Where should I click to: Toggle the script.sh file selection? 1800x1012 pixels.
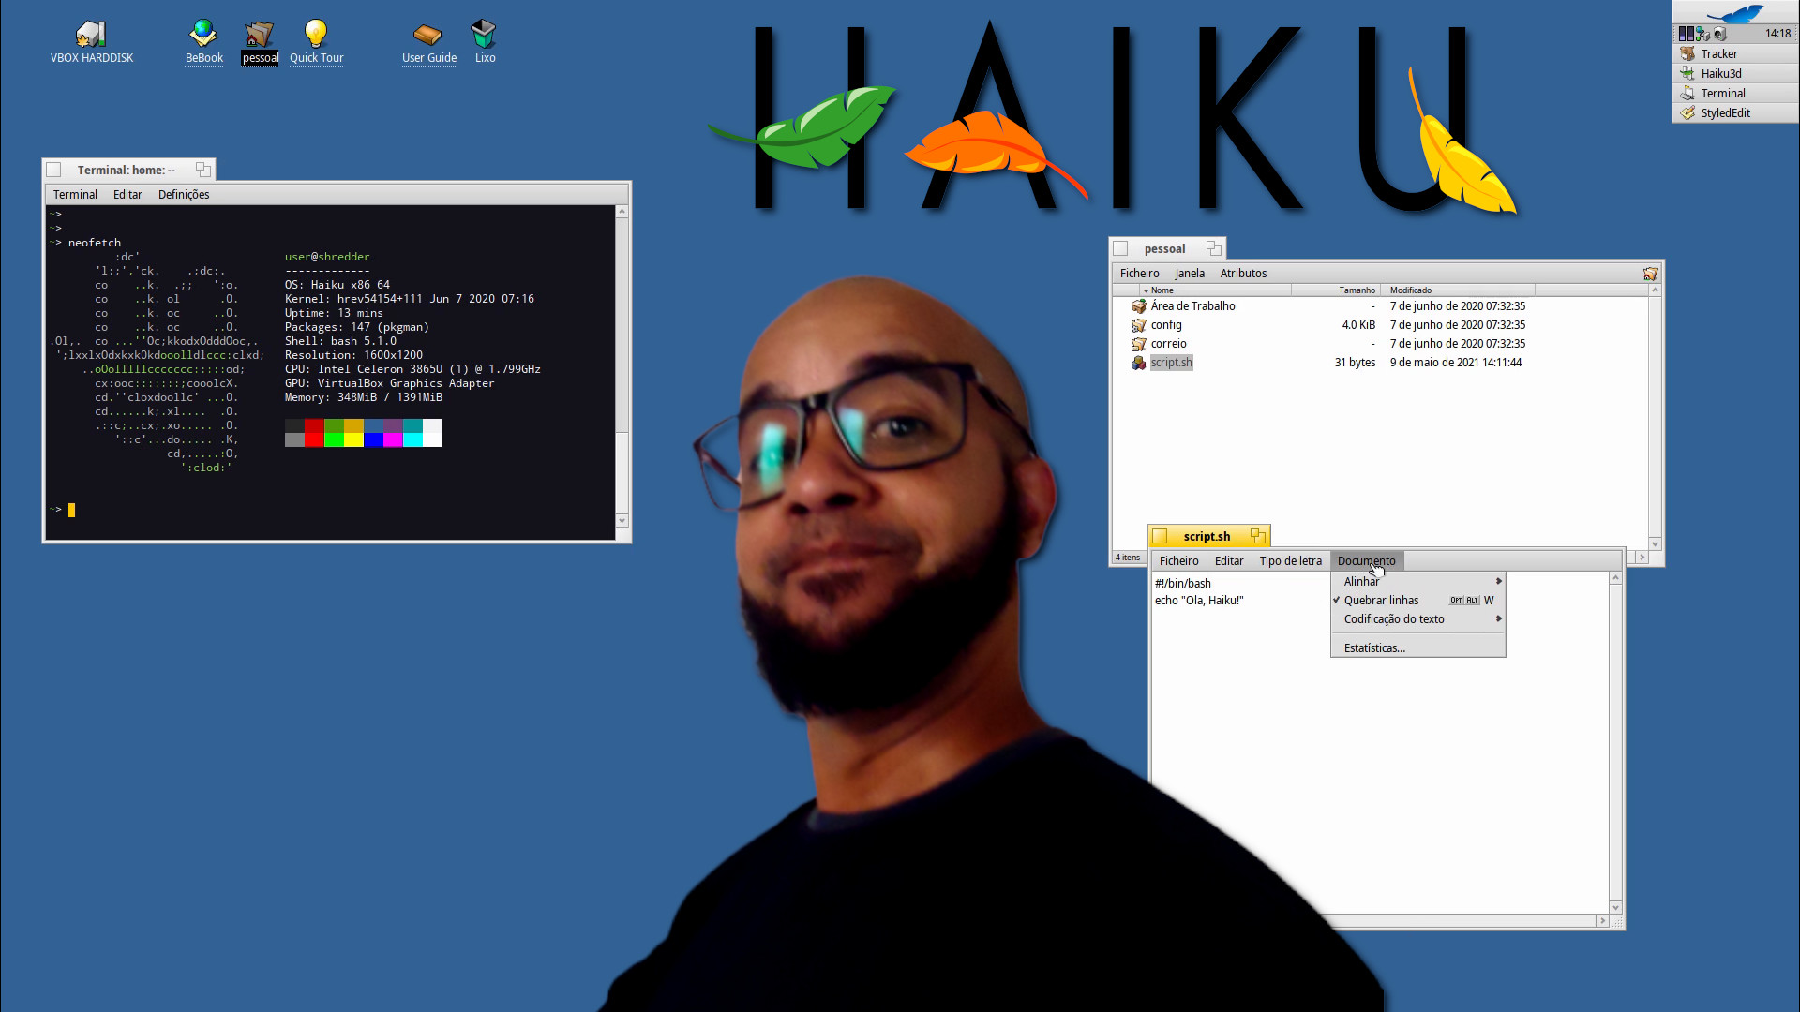[x=1171, y=362]
